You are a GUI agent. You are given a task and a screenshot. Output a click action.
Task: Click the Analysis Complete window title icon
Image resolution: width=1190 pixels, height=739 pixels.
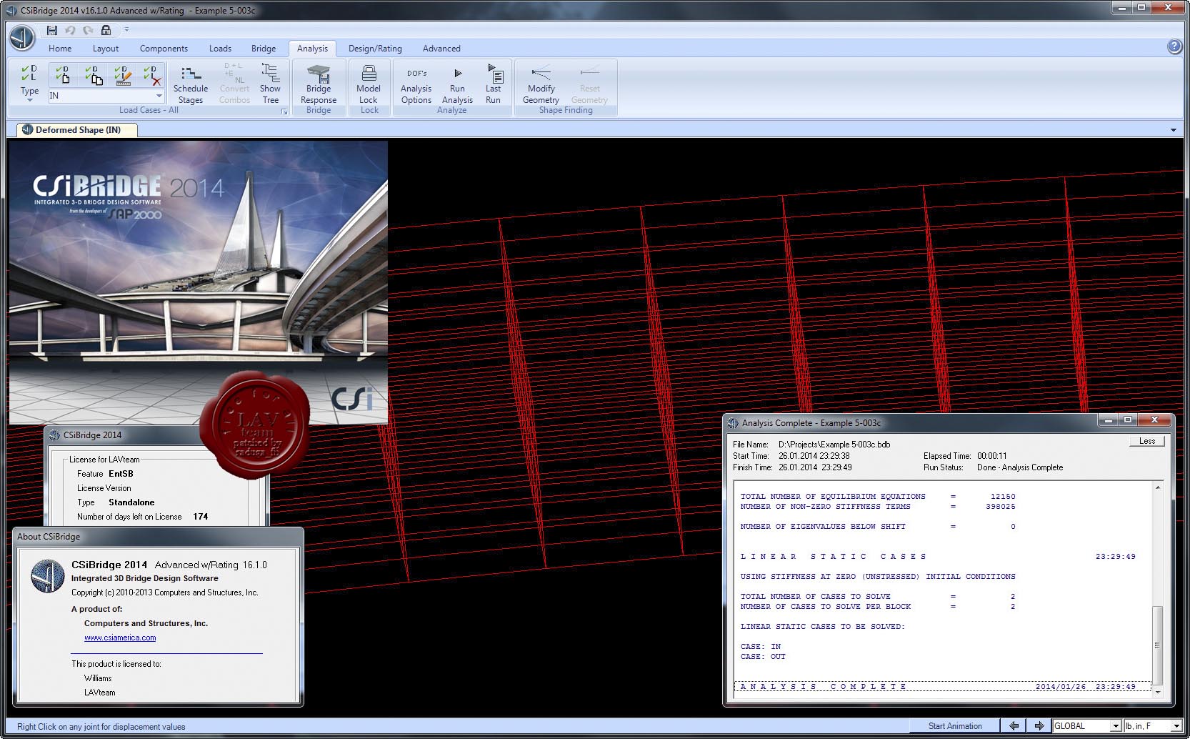[x=733, y=423]
